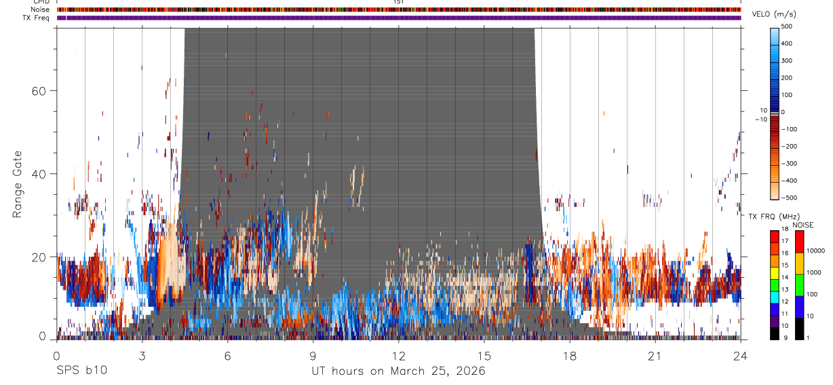Click velocity scale value 500

coord(788,26)
